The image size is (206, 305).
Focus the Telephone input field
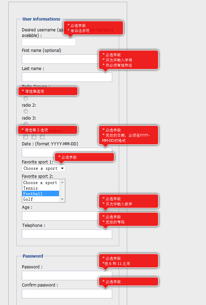[67, 234]
